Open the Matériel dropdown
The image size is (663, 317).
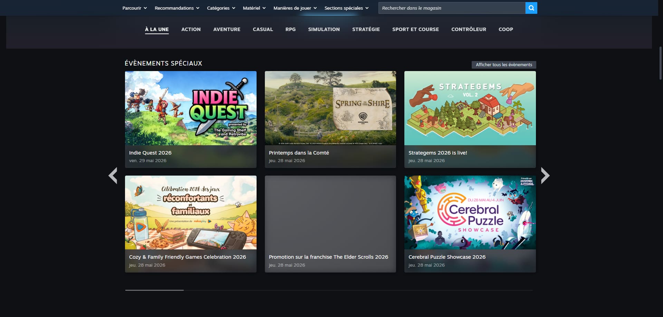[x=254, y=8]
